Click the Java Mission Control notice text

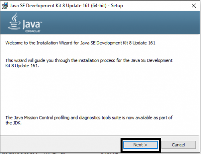(89, 120)
